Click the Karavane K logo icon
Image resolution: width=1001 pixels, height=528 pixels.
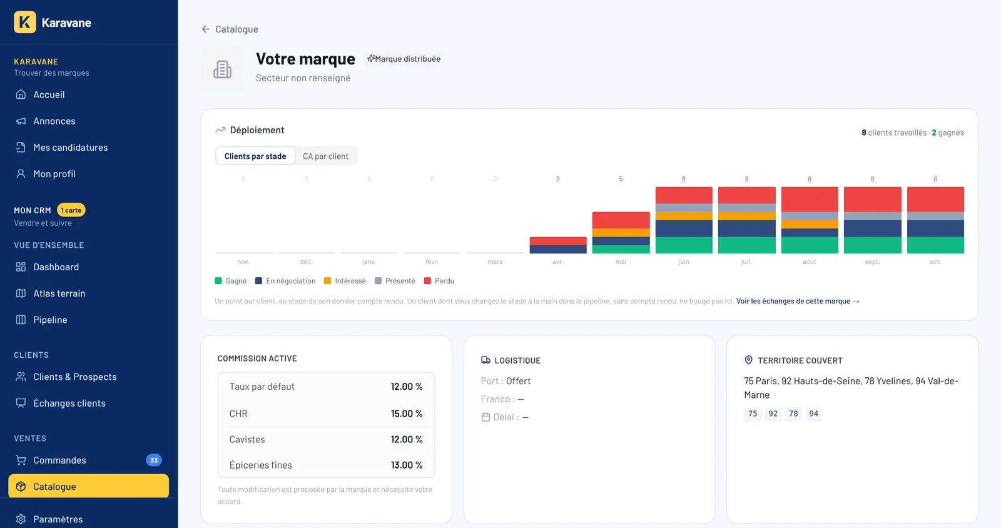pyautogui.click(x=25, y=23)
